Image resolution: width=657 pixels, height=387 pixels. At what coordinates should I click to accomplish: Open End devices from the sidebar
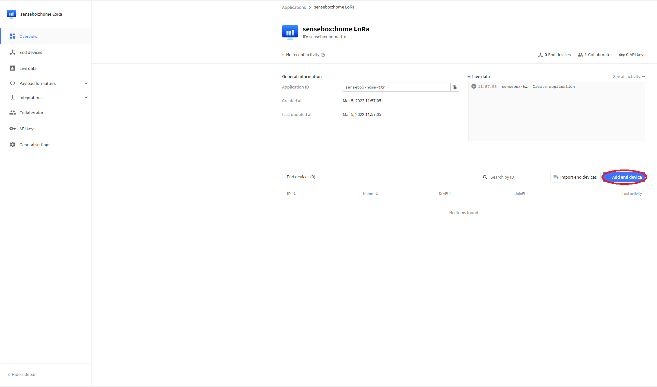[x=31, y=52]
